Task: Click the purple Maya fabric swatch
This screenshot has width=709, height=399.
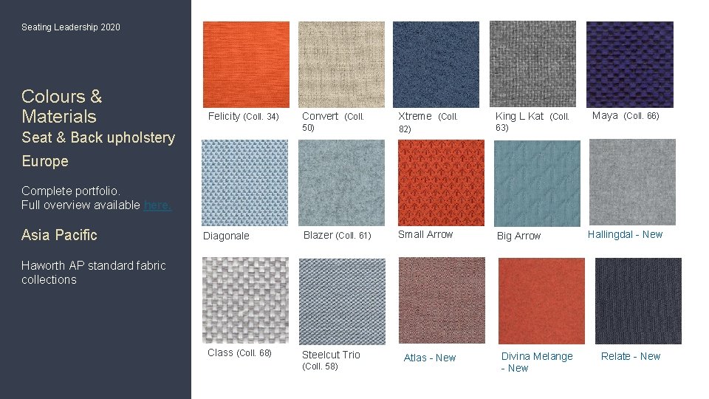Action: pos(630,64)
